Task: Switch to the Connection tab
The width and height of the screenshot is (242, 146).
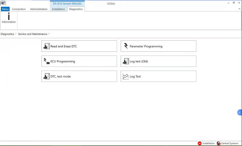Action: tap(19, 9)
